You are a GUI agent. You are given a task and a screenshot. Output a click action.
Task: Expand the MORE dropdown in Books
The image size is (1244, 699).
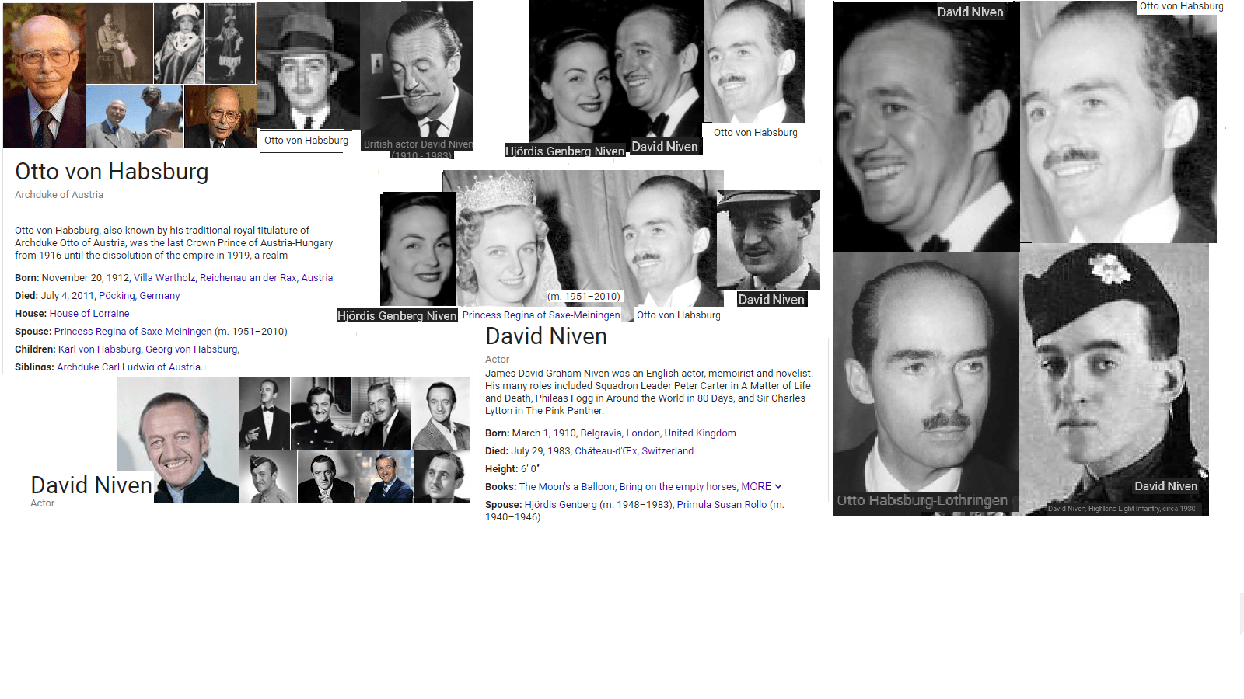point(761,487)
